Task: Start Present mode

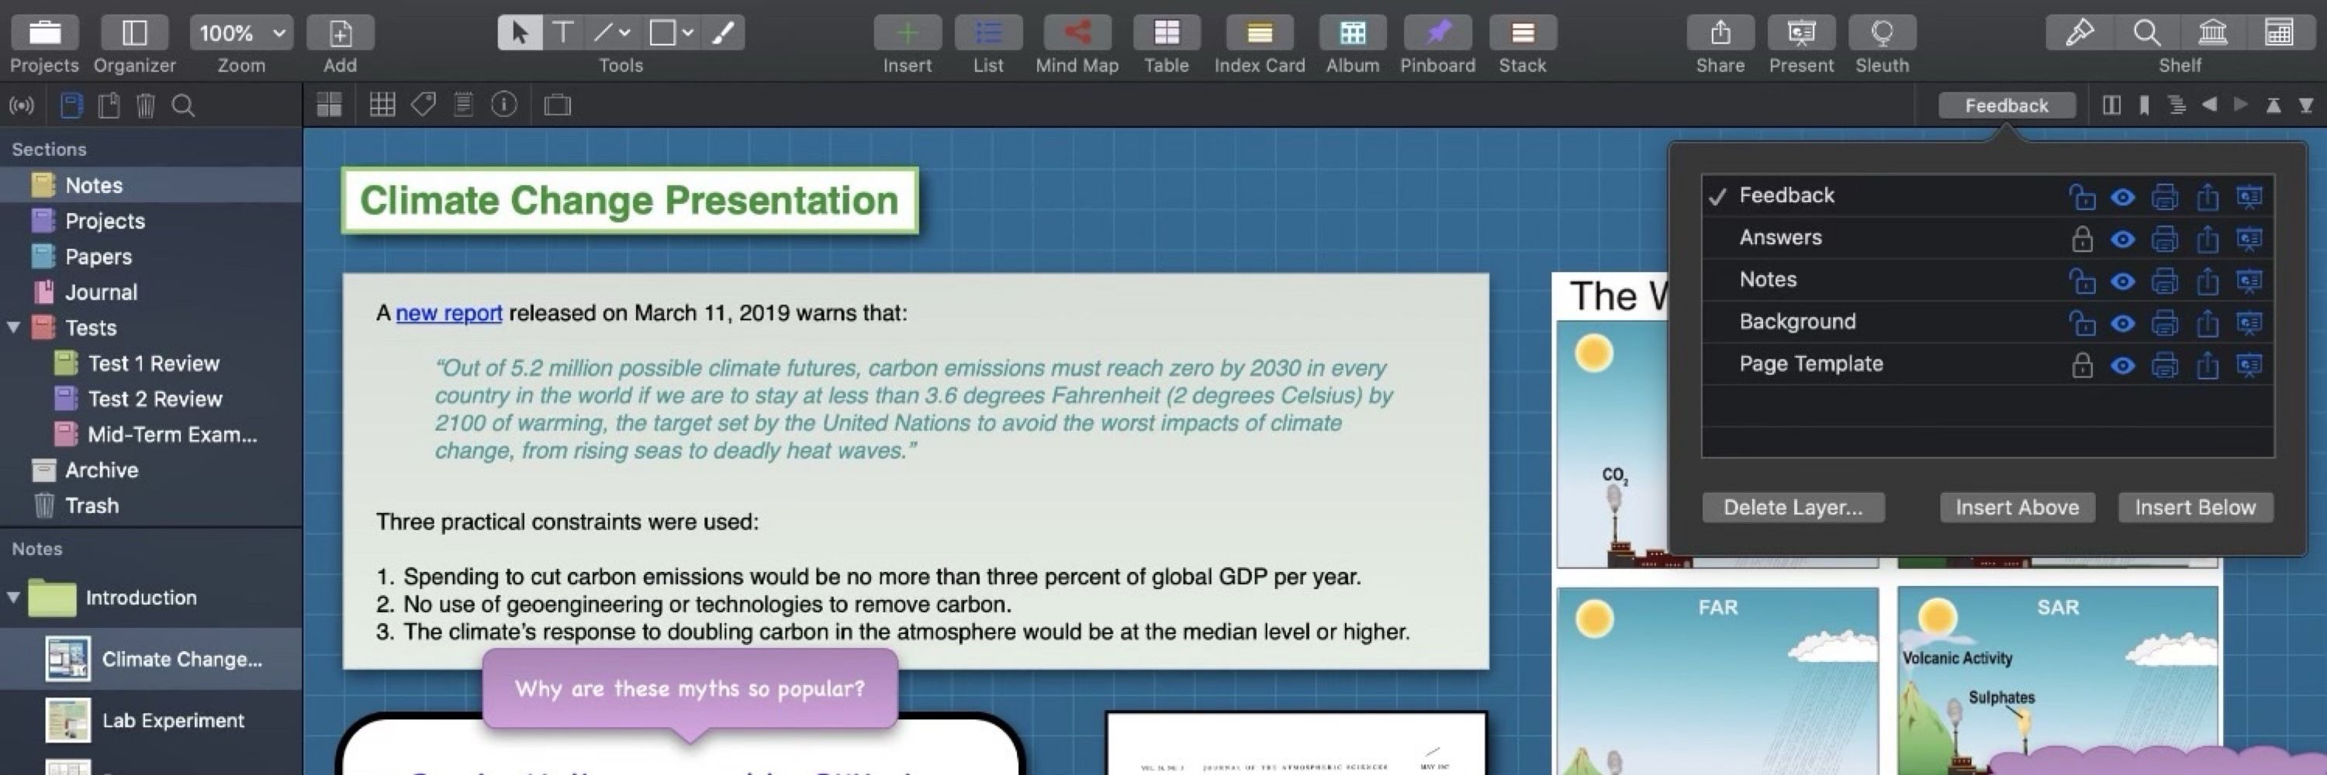Action: [x=1801, y=33]
